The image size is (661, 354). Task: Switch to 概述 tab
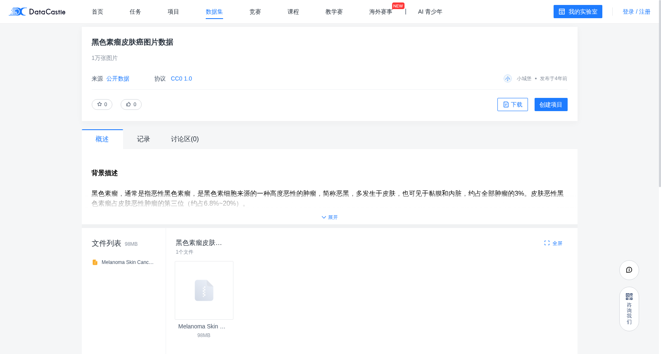pyautogui.click(x=102, y=139)
